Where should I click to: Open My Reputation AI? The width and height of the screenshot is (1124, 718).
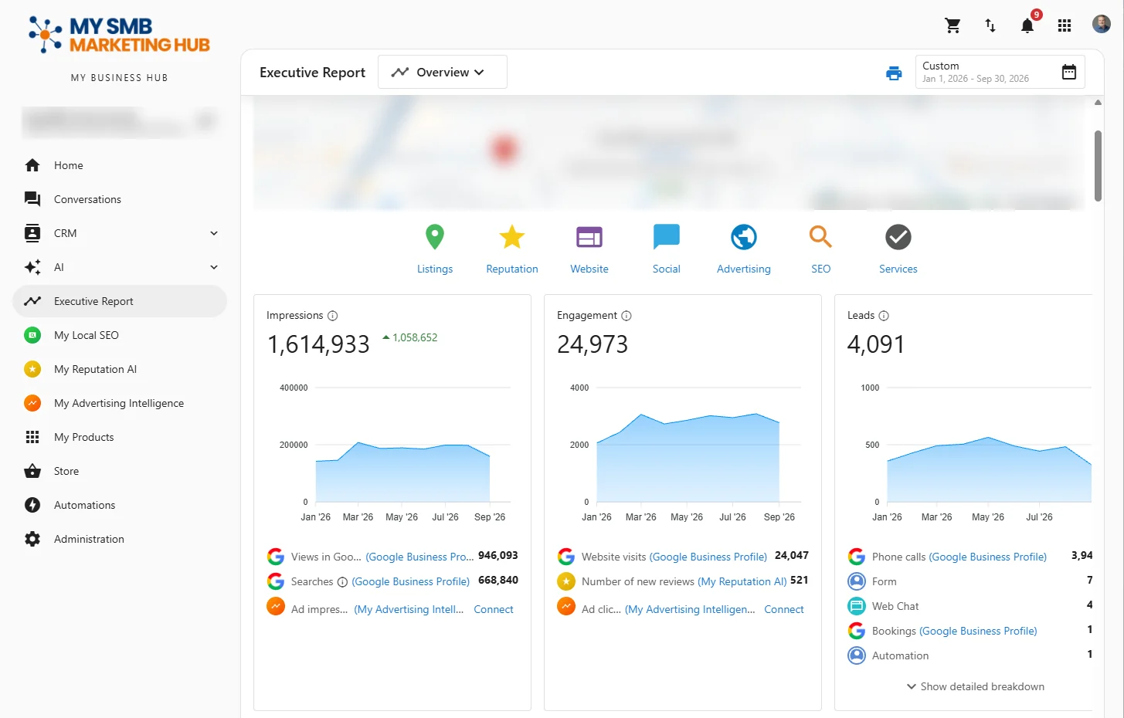pos(120,369)
